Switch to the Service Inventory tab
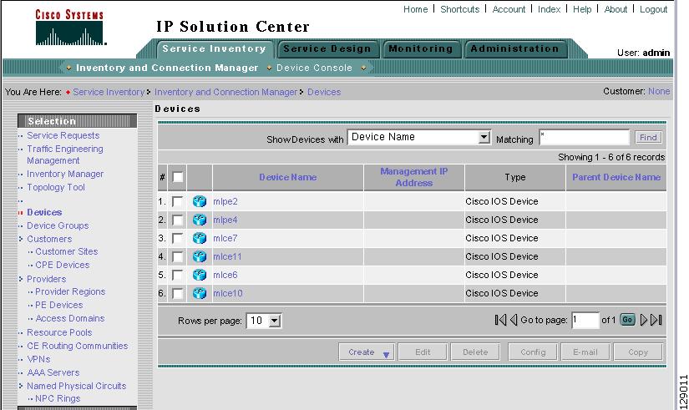 click(214, 48)
